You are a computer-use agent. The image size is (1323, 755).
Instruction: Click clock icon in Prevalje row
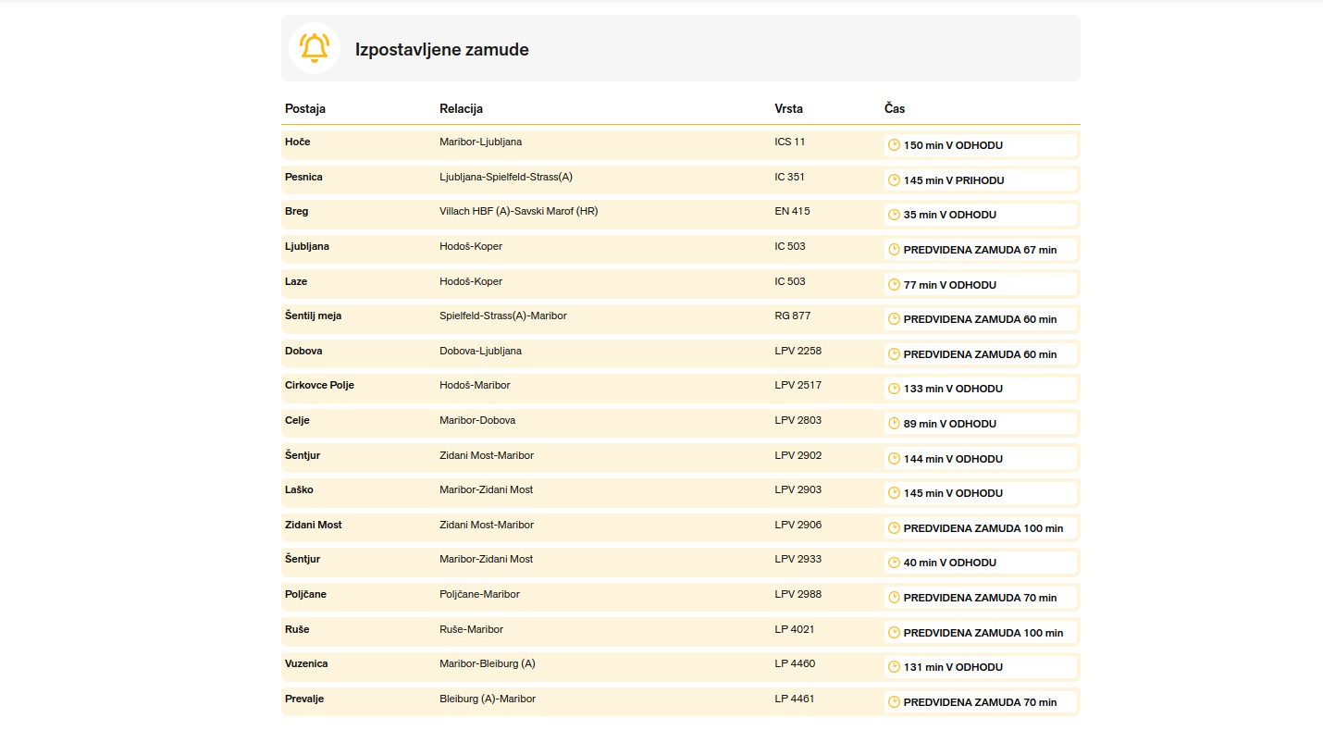(894, 702)
